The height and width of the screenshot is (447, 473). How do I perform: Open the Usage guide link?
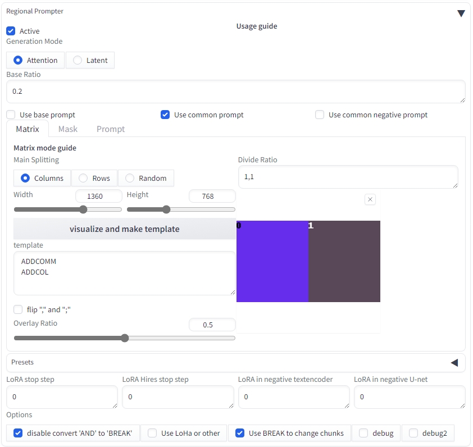click(x=257, y=26)
